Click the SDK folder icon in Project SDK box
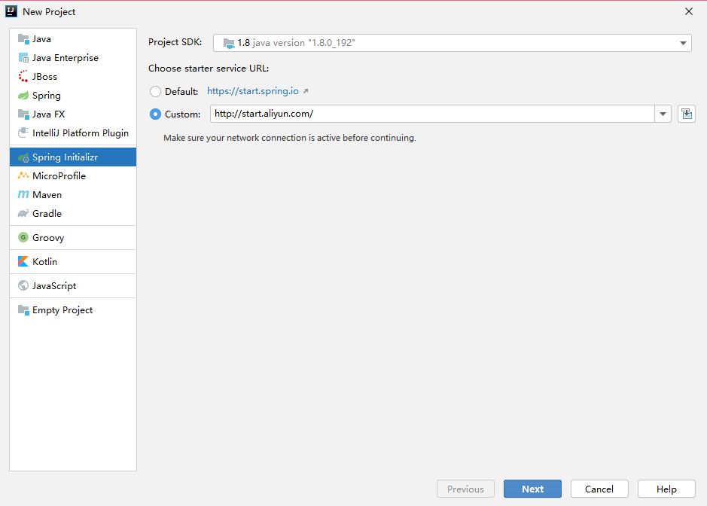Viewport: 707px width, 506px height. [x=229, y=43]
